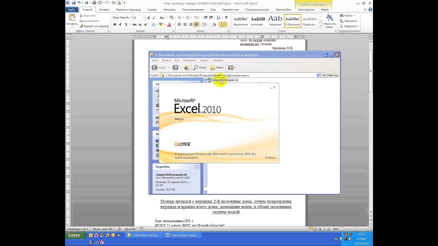
Task: Decrease paragraph indent
Action: click(206, 17)
